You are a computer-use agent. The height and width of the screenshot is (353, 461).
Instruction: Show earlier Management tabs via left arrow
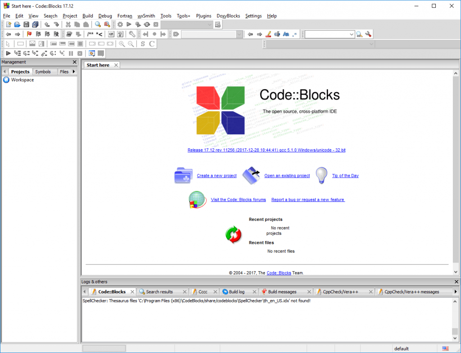(5, 71)
